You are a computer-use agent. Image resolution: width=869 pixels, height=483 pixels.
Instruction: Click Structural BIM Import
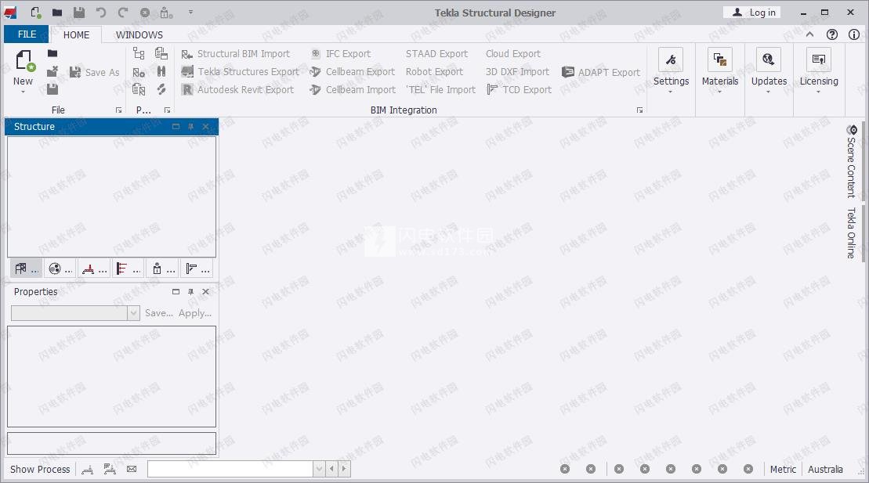[236, 54]
